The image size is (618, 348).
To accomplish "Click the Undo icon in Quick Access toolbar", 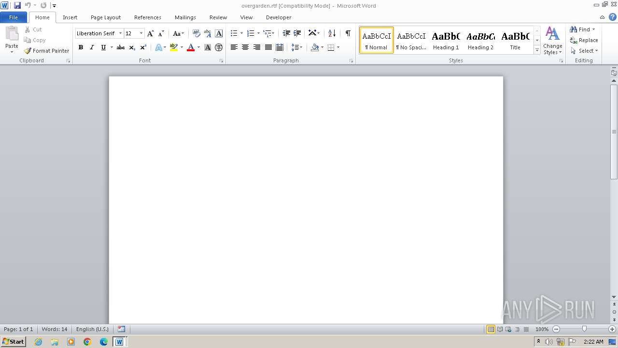I will pos(28,5).
